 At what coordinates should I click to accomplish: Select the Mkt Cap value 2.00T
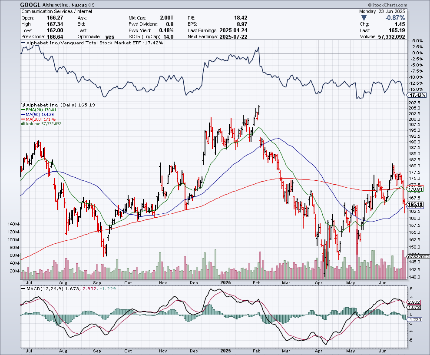tap(167, 18)
